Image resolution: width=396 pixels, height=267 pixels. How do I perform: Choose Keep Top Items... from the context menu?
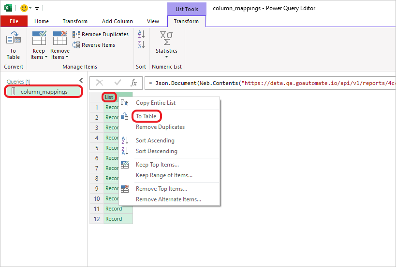coord(157,165)
